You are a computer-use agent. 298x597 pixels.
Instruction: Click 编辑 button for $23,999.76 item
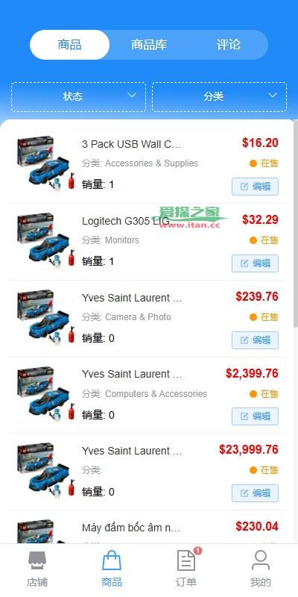tap(255, 493)
